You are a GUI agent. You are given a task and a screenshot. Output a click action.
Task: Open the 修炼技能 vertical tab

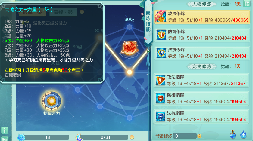click(x=148, y=21)
